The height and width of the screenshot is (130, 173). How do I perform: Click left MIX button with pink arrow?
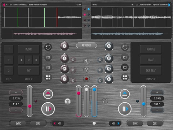[x=58, y=123]
